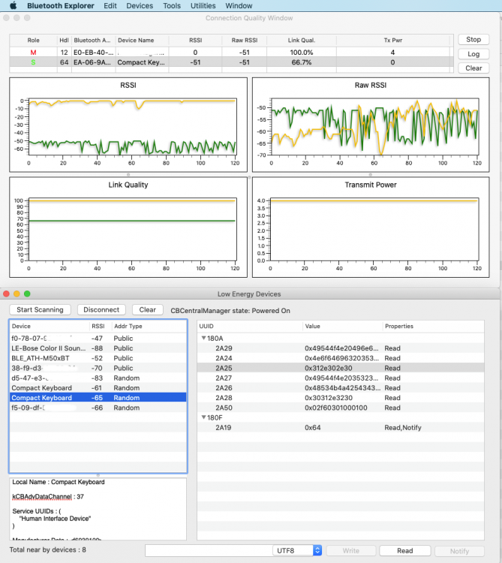Collapse the 180F service disclosure triangle
The height and width of the screenshot is (563, 502).
[203, 417]
